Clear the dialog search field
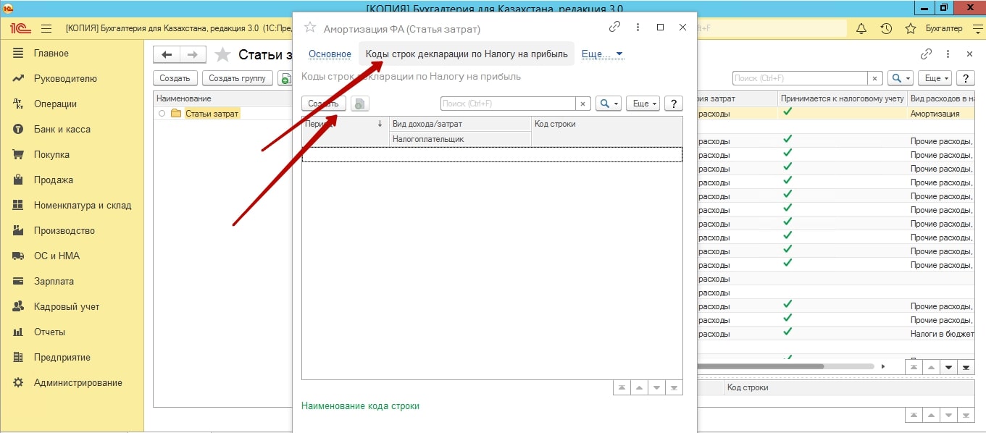This screenshot has height=433, width=986. click(584, 104)
